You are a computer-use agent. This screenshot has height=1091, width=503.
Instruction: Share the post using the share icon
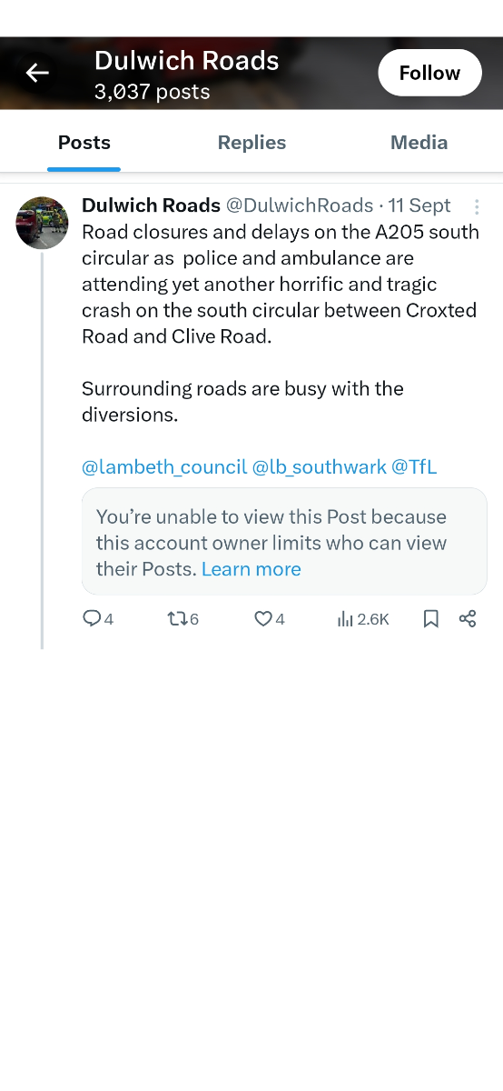468,619
